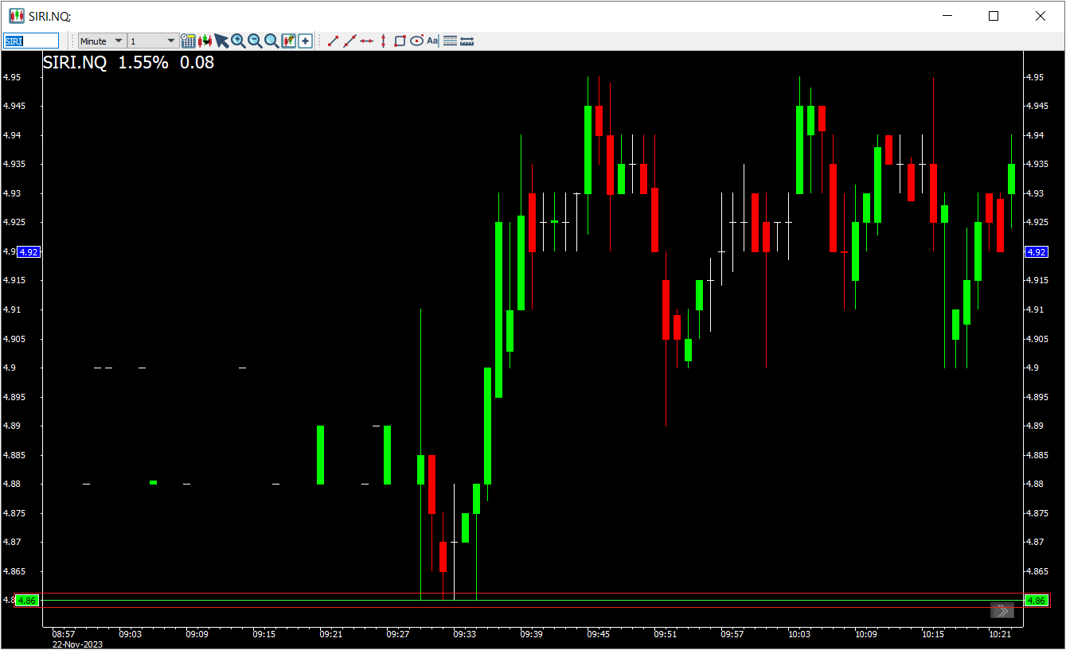Choose the horizontal line drawing tool
The height and width of the screenshot is (650, 1066).
click(x=366, y=41)
